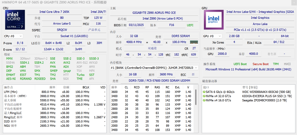
Task: Click status icon for NVMe x4 32.0 GT/s
Action: (x=204, y=96)
